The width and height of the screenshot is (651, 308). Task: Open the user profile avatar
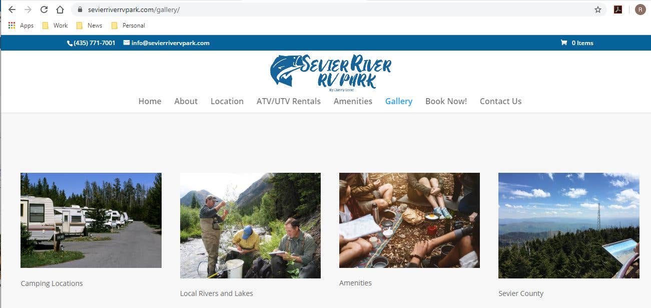click(640, 10)
